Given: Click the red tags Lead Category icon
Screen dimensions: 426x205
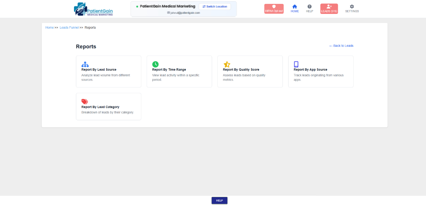Looking at the screenshot, I should pyautogui.click(x=85, y=102).
